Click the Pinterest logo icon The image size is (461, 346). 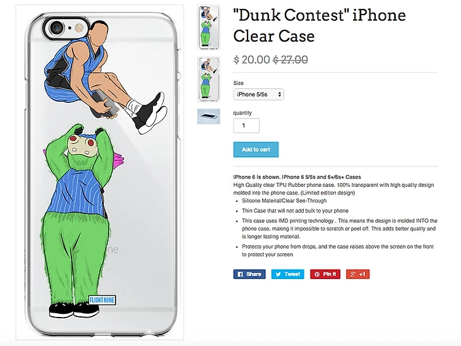[317, 274]
